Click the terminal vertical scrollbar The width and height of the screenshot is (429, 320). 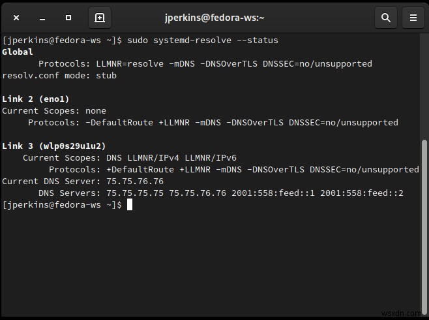(424, 227)
